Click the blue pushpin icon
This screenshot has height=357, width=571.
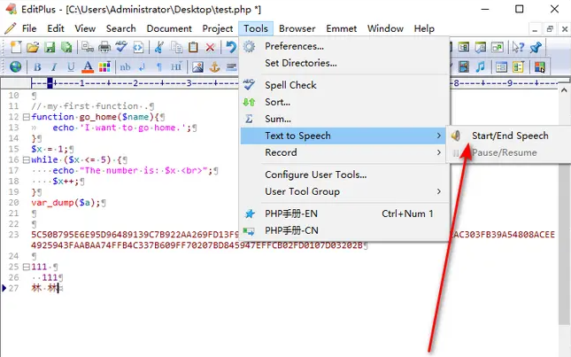tap(536, 47)
